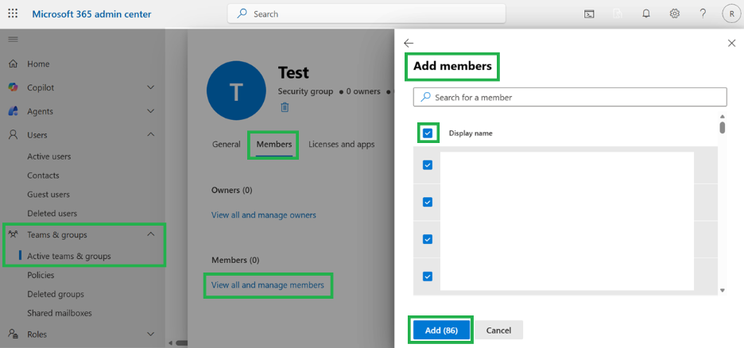The height and width of the screenshot is (348, 744).
Task: Open Shared mailboxes in sidebar
Action: coord(60,313)
